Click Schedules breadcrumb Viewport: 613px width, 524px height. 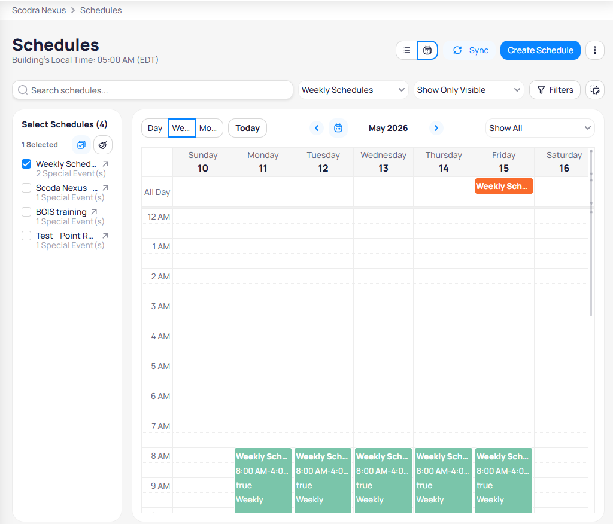[x=101, y=10]
